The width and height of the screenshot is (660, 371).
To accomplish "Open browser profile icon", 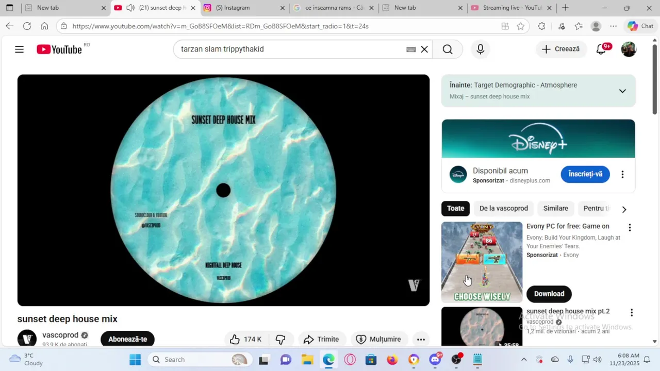I will tap(596, 26).
